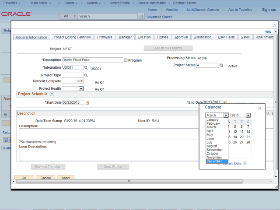Select December from the month list
The height and width of the screenshot is (210, 280).
[x=214, y=161]
